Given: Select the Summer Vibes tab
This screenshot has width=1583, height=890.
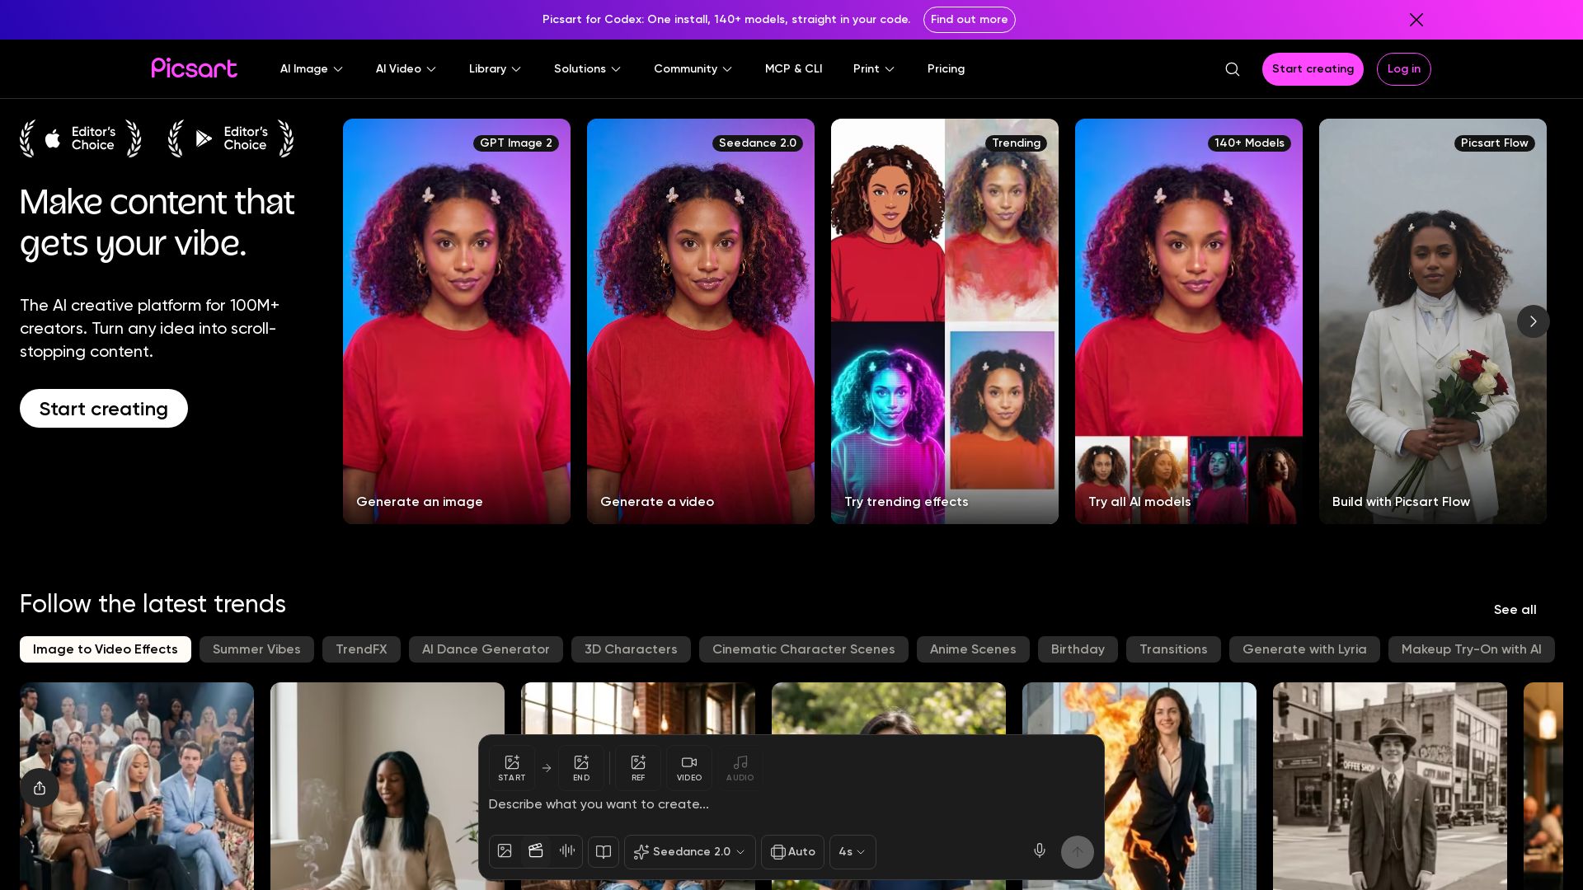Looking at the screenshot, I should click(256, 649).
